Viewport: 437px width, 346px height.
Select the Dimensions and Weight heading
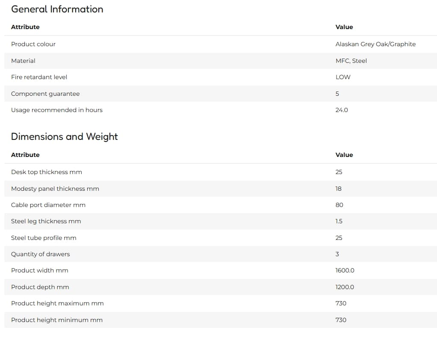click(x=65, y=136)
